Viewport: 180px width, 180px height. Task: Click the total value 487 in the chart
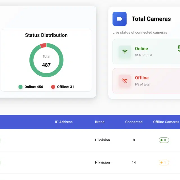pyautogui.click(x=46, y=65)
